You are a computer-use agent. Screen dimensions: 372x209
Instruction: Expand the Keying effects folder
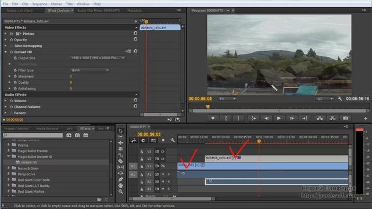[9, 145]
